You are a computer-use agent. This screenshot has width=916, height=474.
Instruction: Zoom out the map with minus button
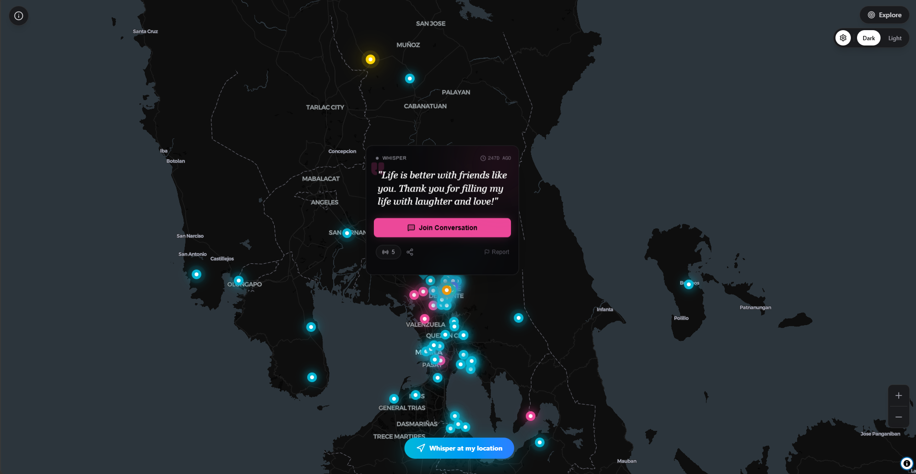(x=898, y=417)
